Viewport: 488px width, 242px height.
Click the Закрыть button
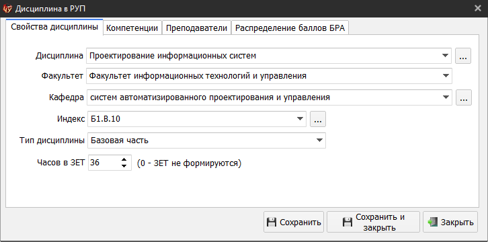click(x=450, y=222)
